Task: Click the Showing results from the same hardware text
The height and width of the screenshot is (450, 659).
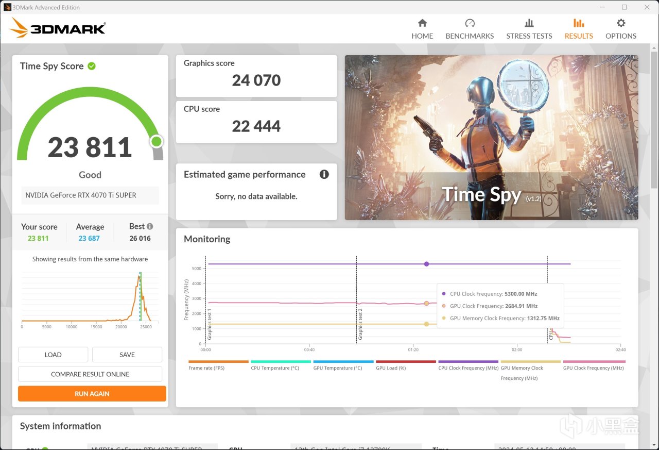Action: (x=90, y=259)
